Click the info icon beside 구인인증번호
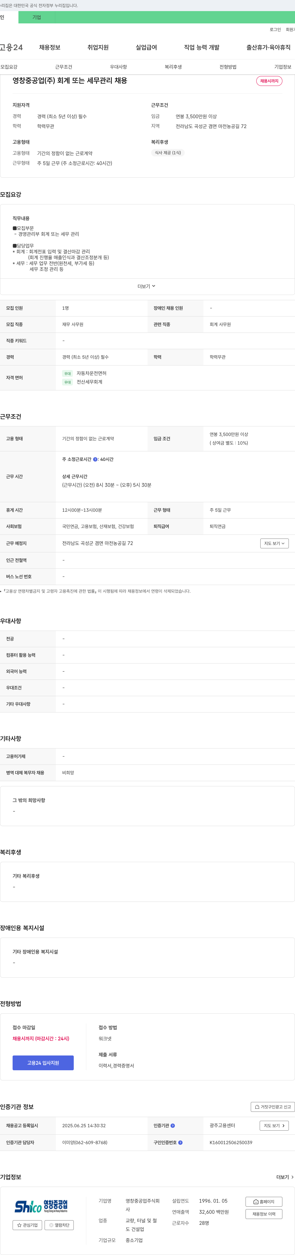The width and height of the screenshot is (295, 1255). pyautogui.click(x=180, y=1142)
